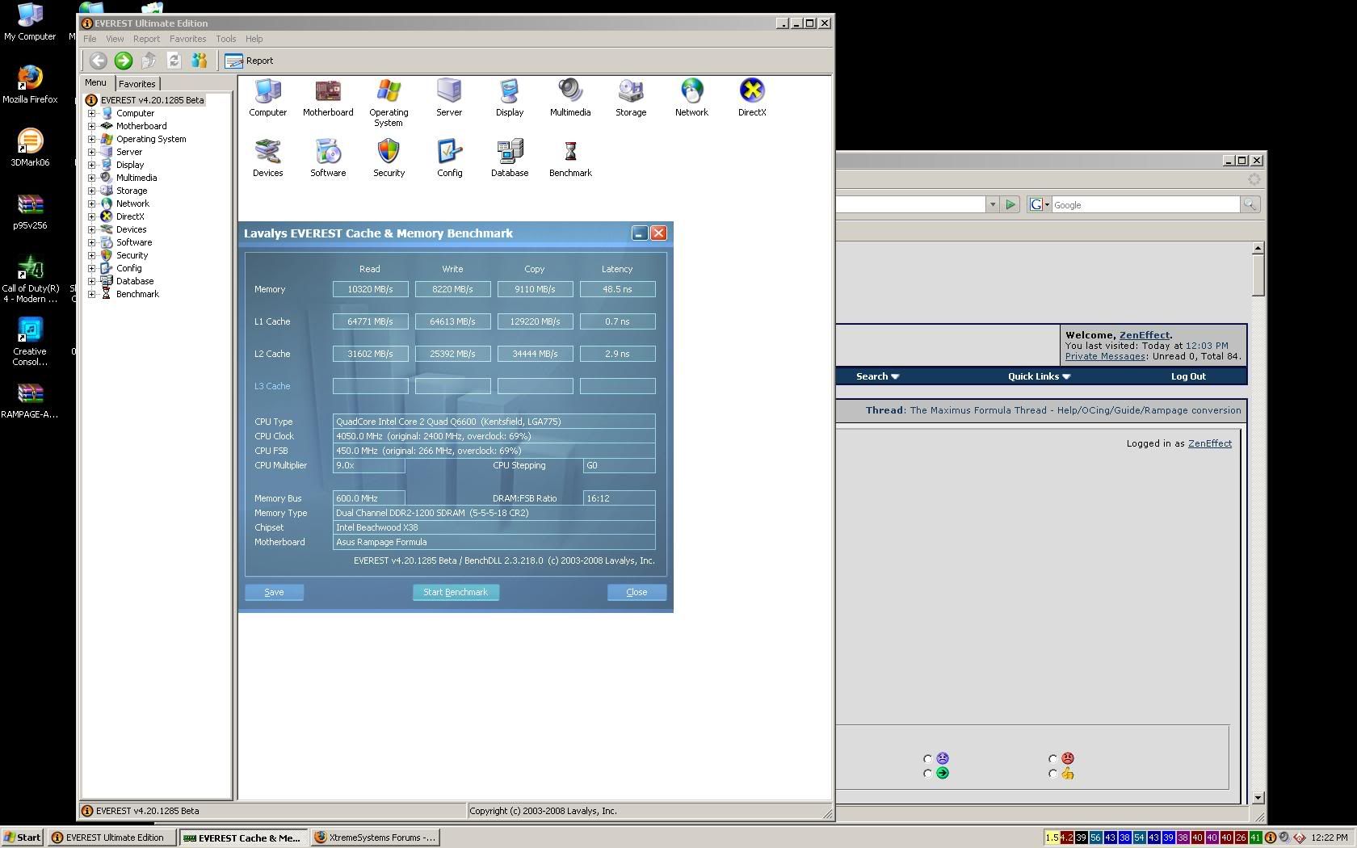Open the Security category icon
Image resolution: width=1357 pixels, height=848 pixels.
pos(389,158)
